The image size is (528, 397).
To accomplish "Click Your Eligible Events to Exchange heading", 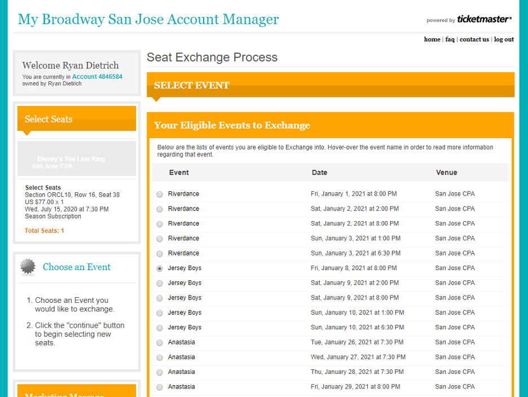I will click(232, 125).
